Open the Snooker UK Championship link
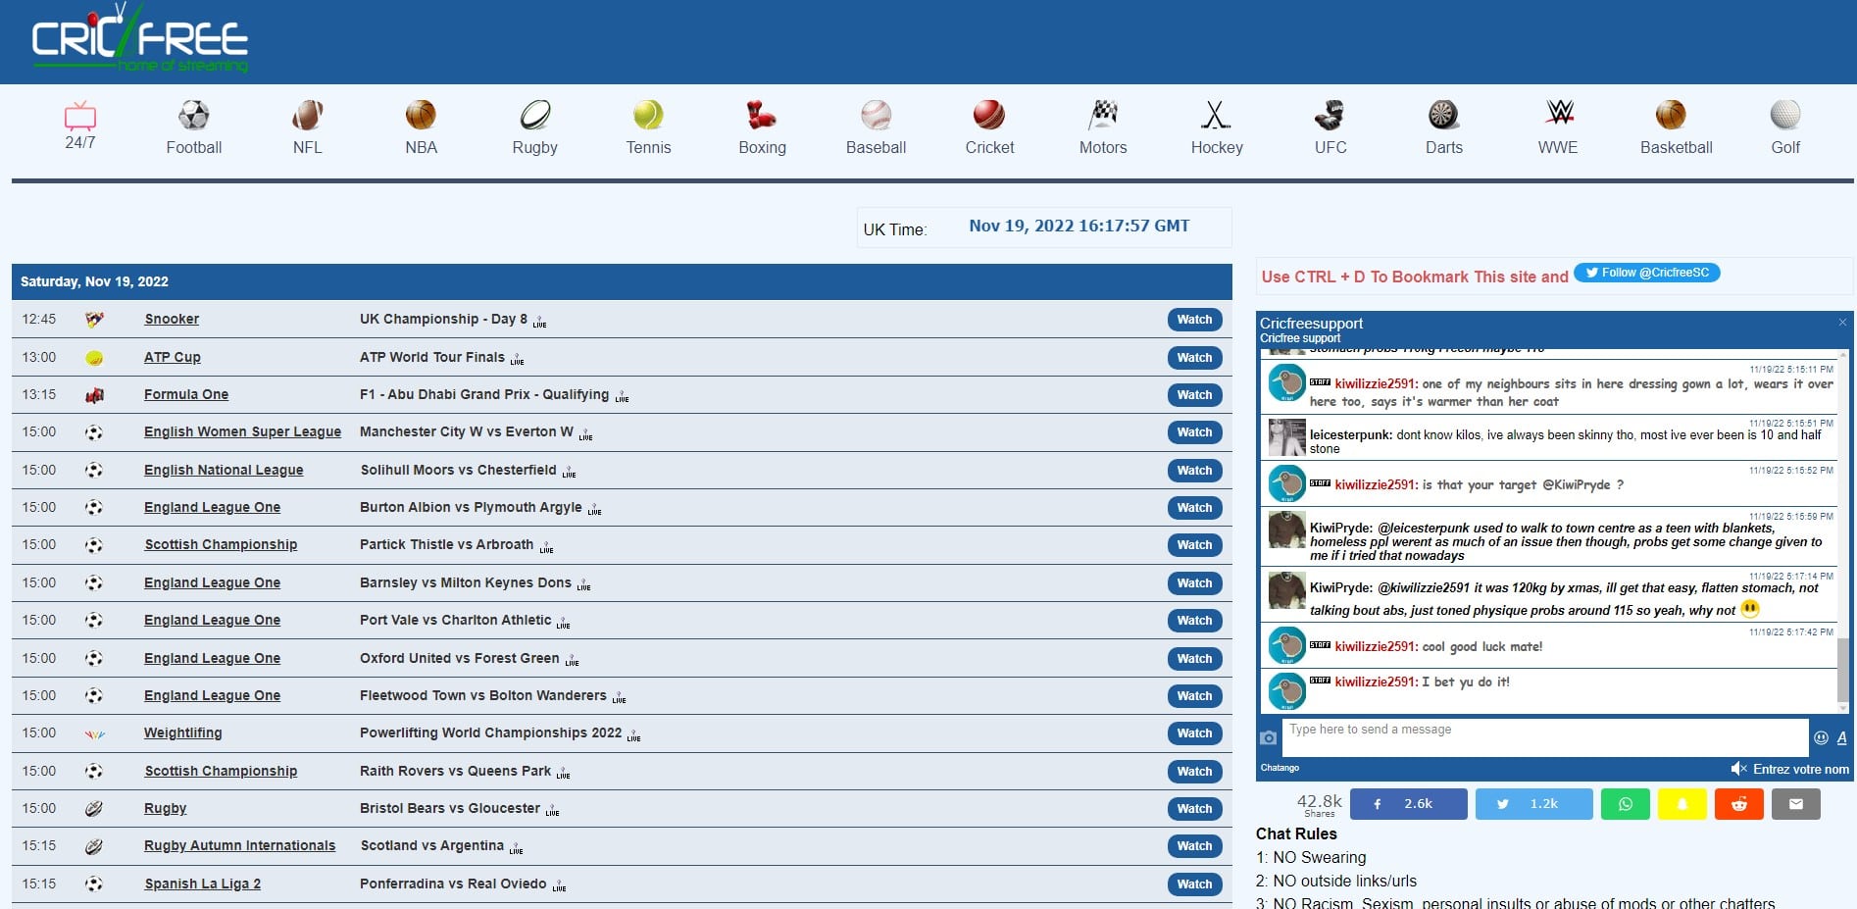Image resolution: width=1857 pixels, height=909 pixels. (172, 319)
